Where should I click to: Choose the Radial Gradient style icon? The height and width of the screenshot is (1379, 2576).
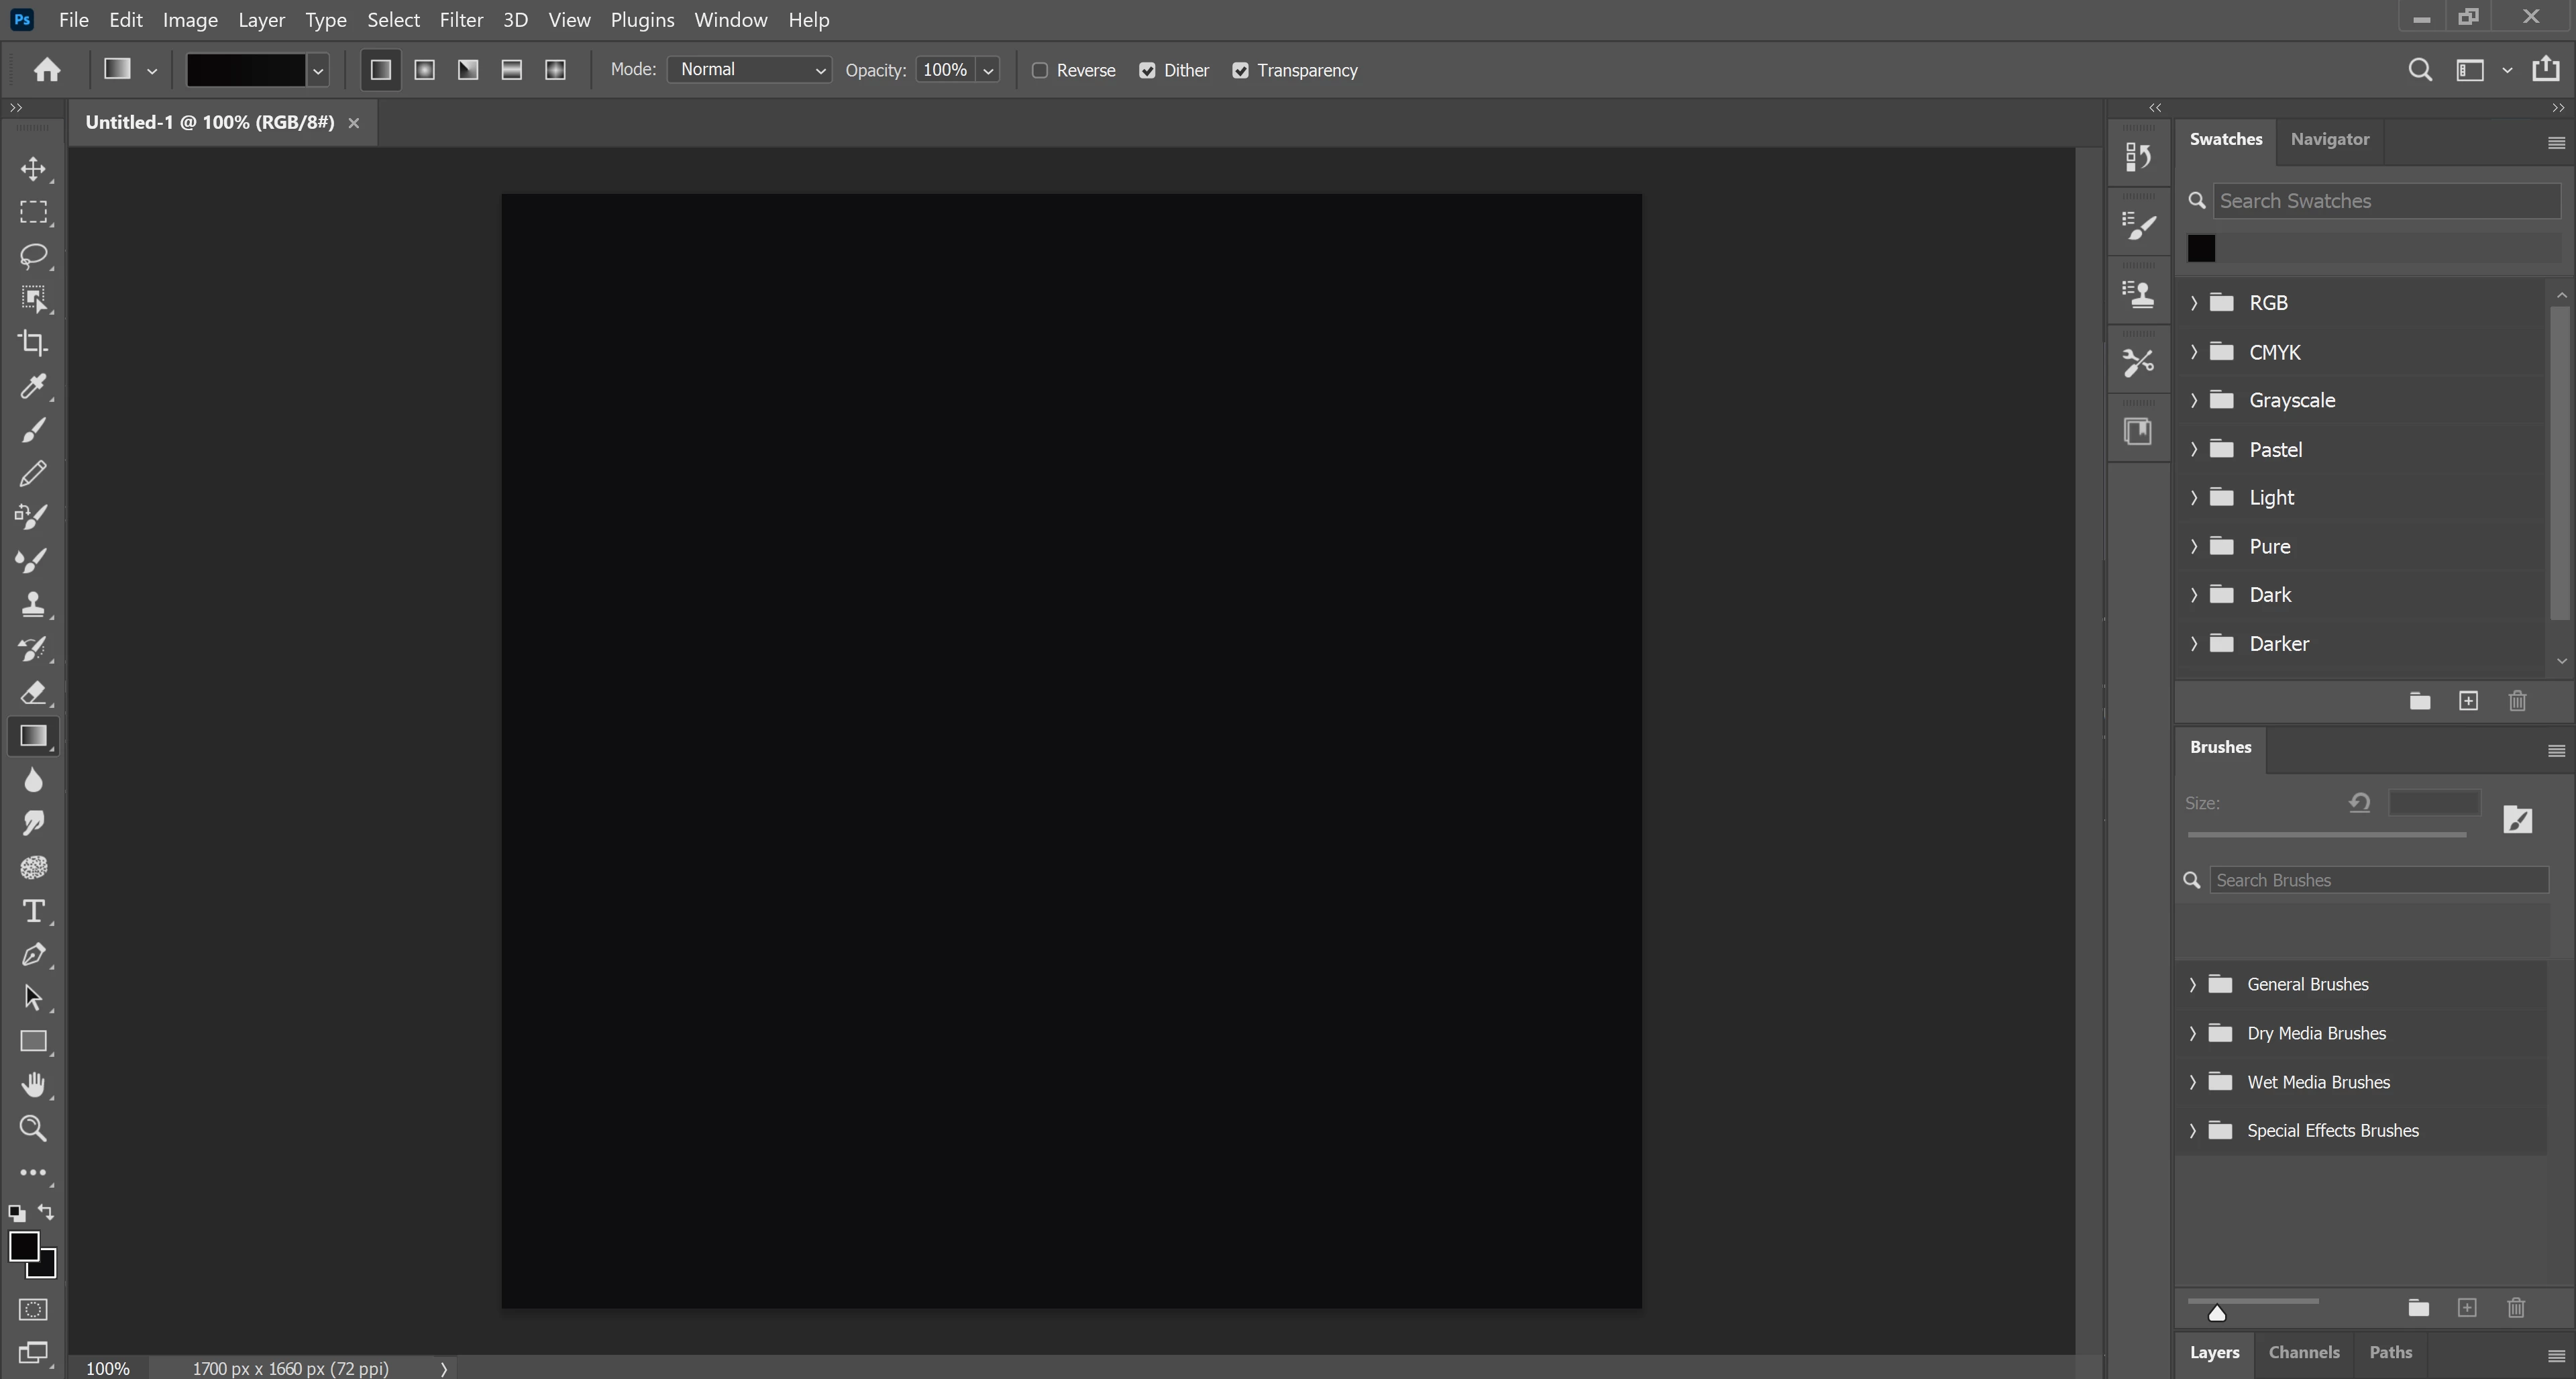[x=424, y=70]
